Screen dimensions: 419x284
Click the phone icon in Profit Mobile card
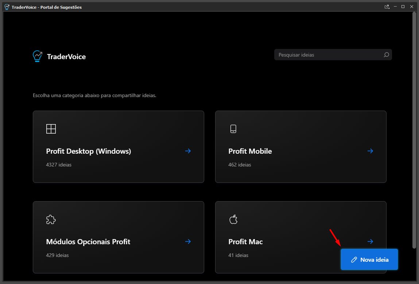point(233,129)
